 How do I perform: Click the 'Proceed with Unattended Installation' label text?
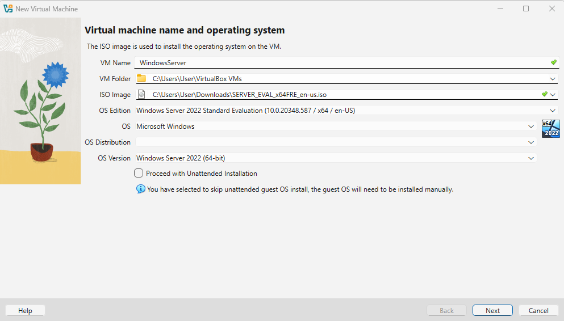pyautogui.click(x=202, y=174)
